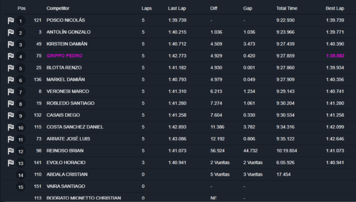Sort by the Pos column header
The width and height of the screenshot is (356, 202).
pyautogui.click(x=22, y=8)
